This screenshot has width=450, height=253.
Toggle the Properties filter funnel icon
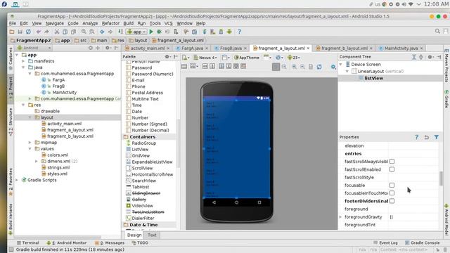pyautogui.click(x=437, y=137)
